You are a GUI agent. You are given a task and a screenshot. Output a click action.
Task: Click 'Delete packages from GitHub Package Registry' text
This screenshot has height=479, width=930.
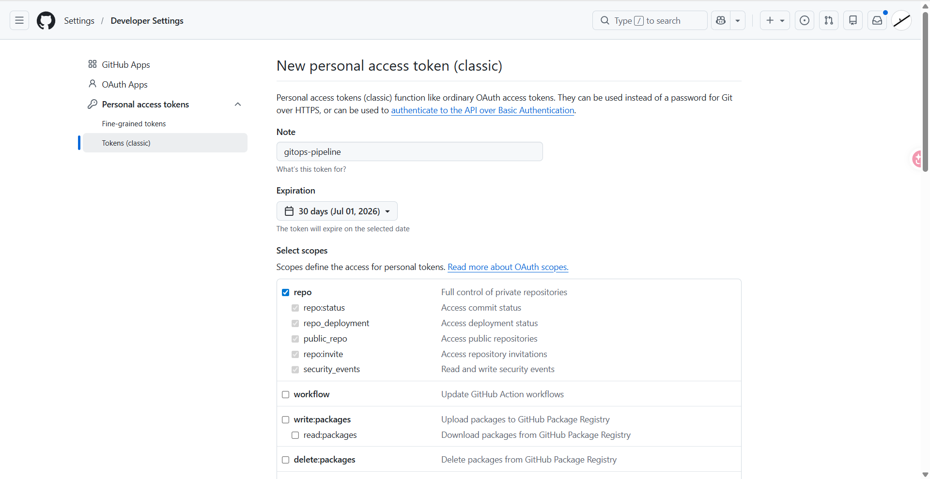pos(528,459)
